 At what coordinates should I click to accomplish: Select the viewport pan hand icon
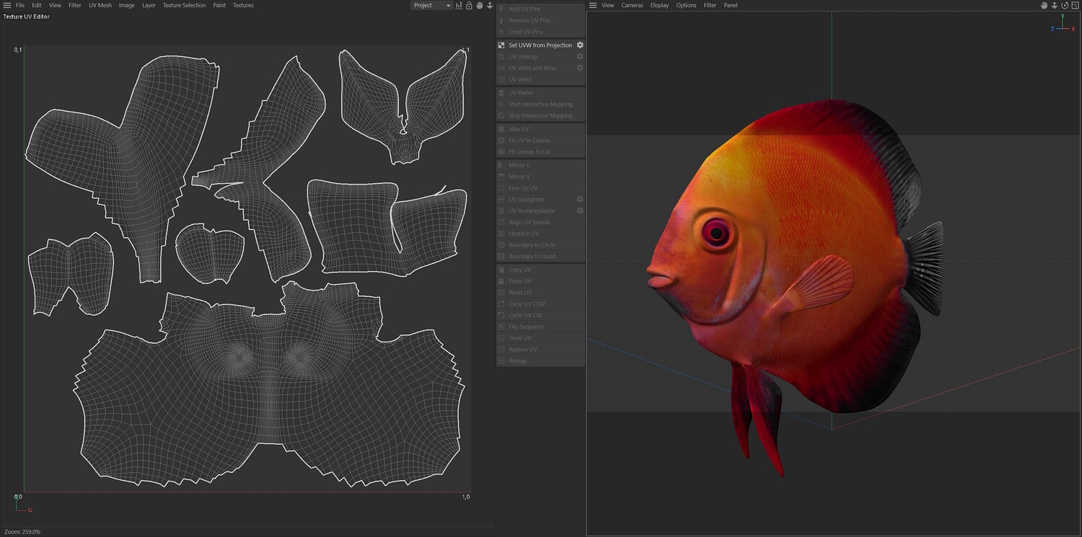[1044, 5]
